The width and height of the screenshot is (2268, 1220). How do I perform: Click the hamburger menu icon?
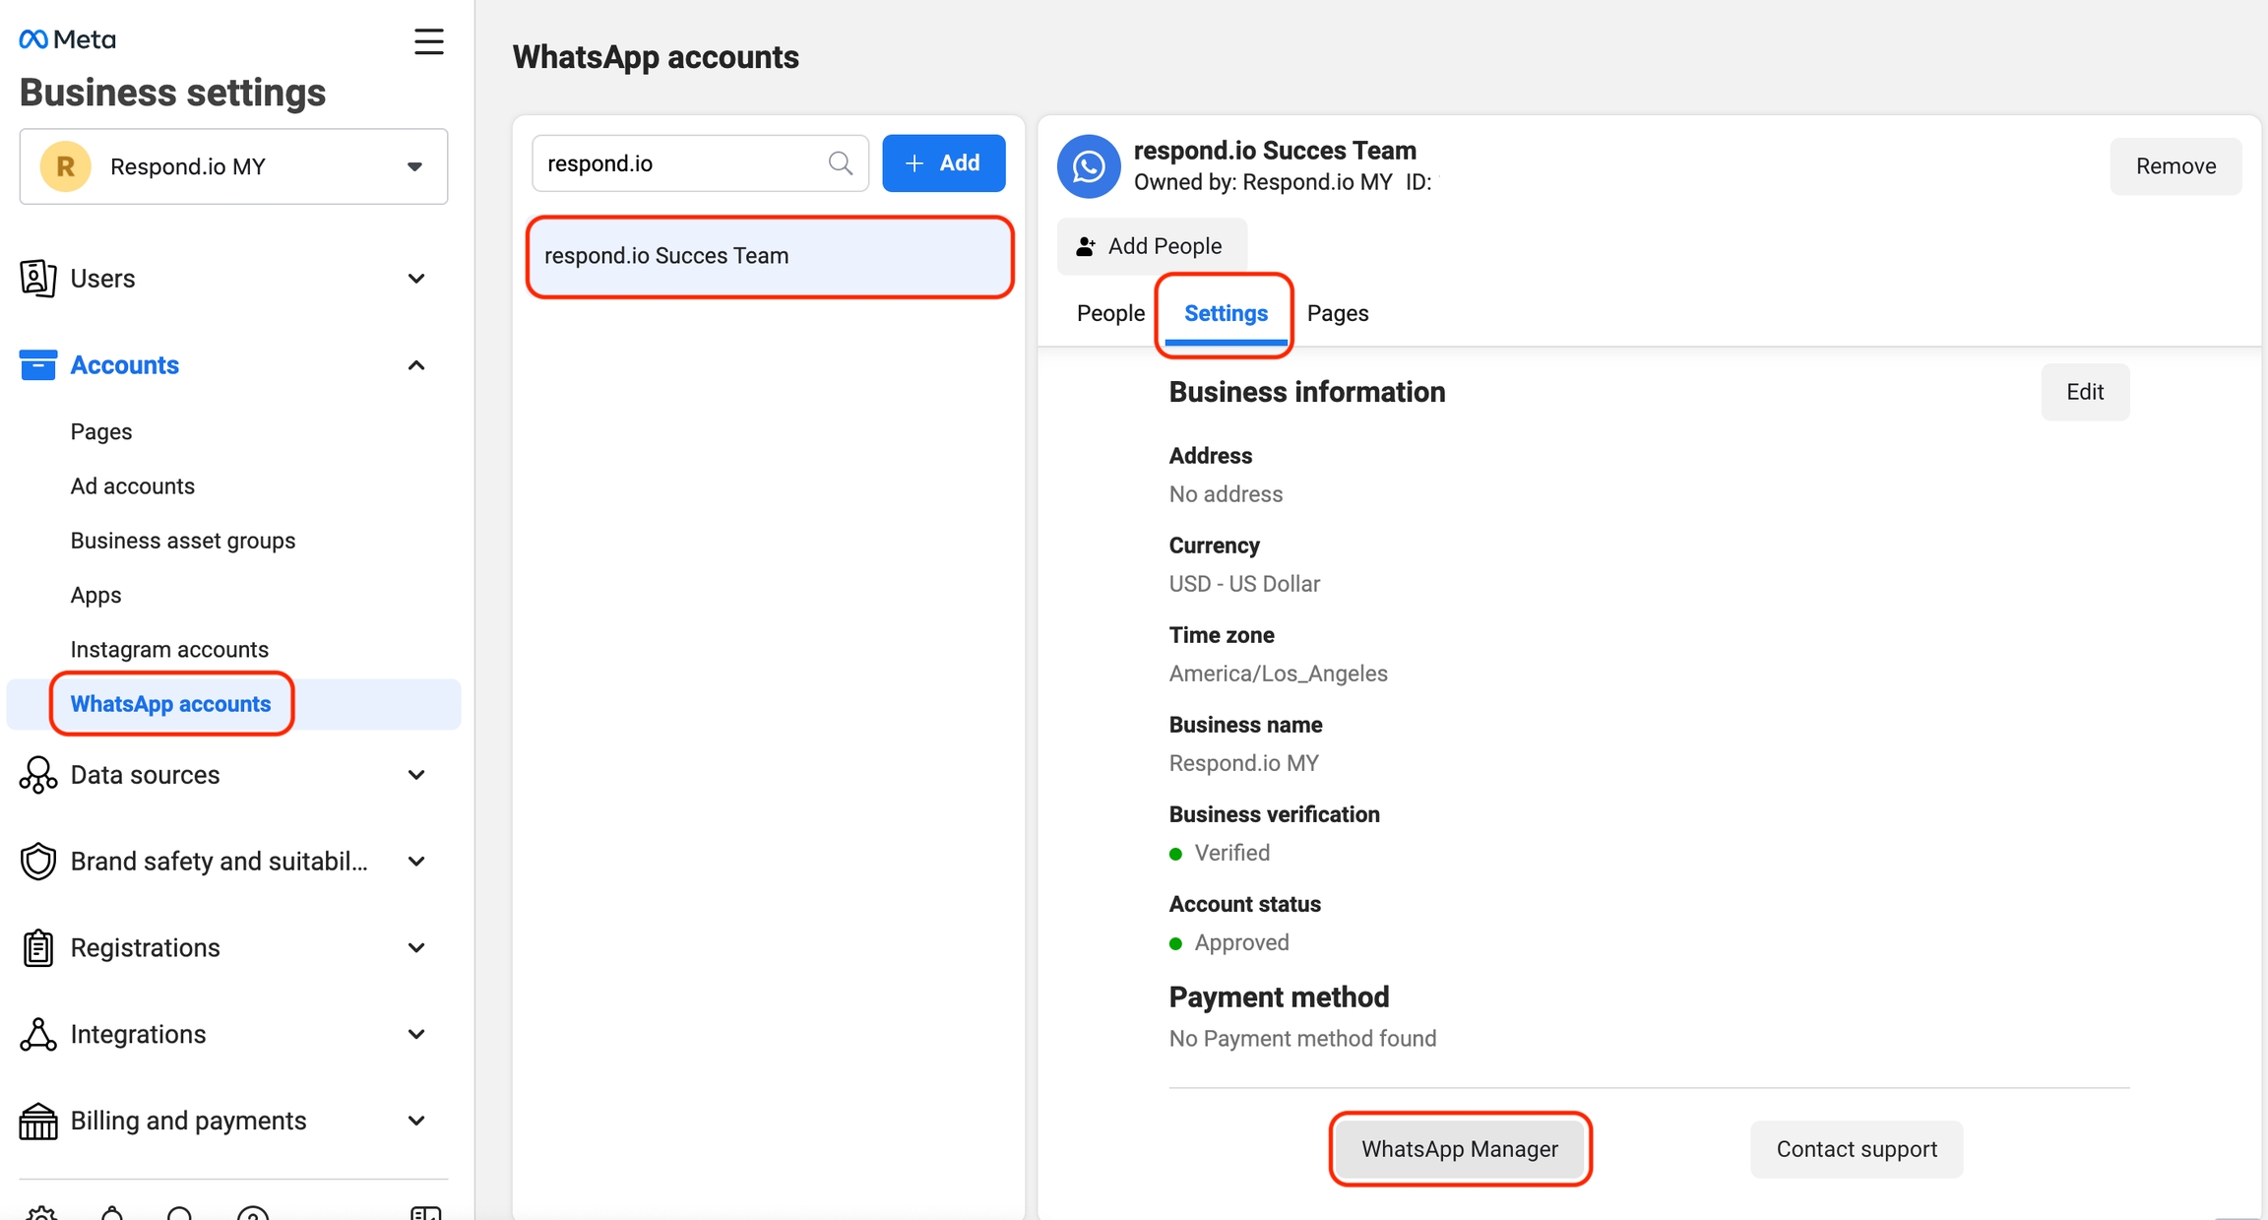coord(428,41)
